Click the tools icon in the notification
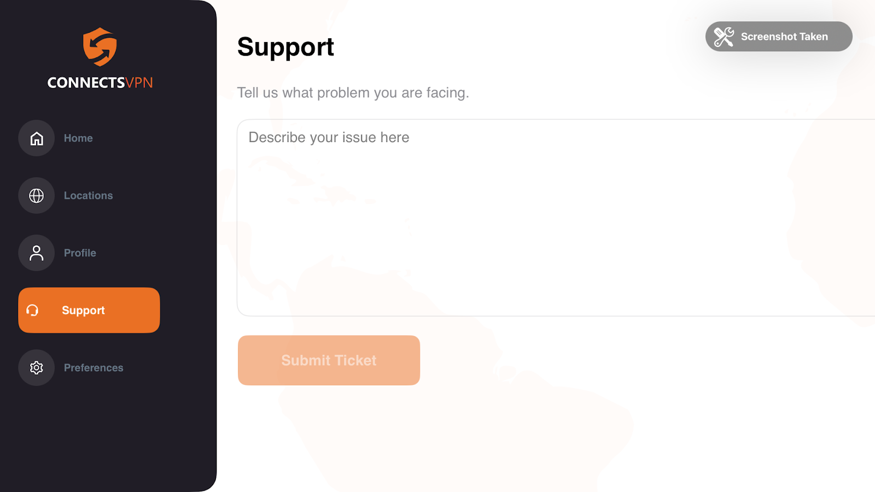Viewport: 875px width, 492px height. tap(724, 37)
